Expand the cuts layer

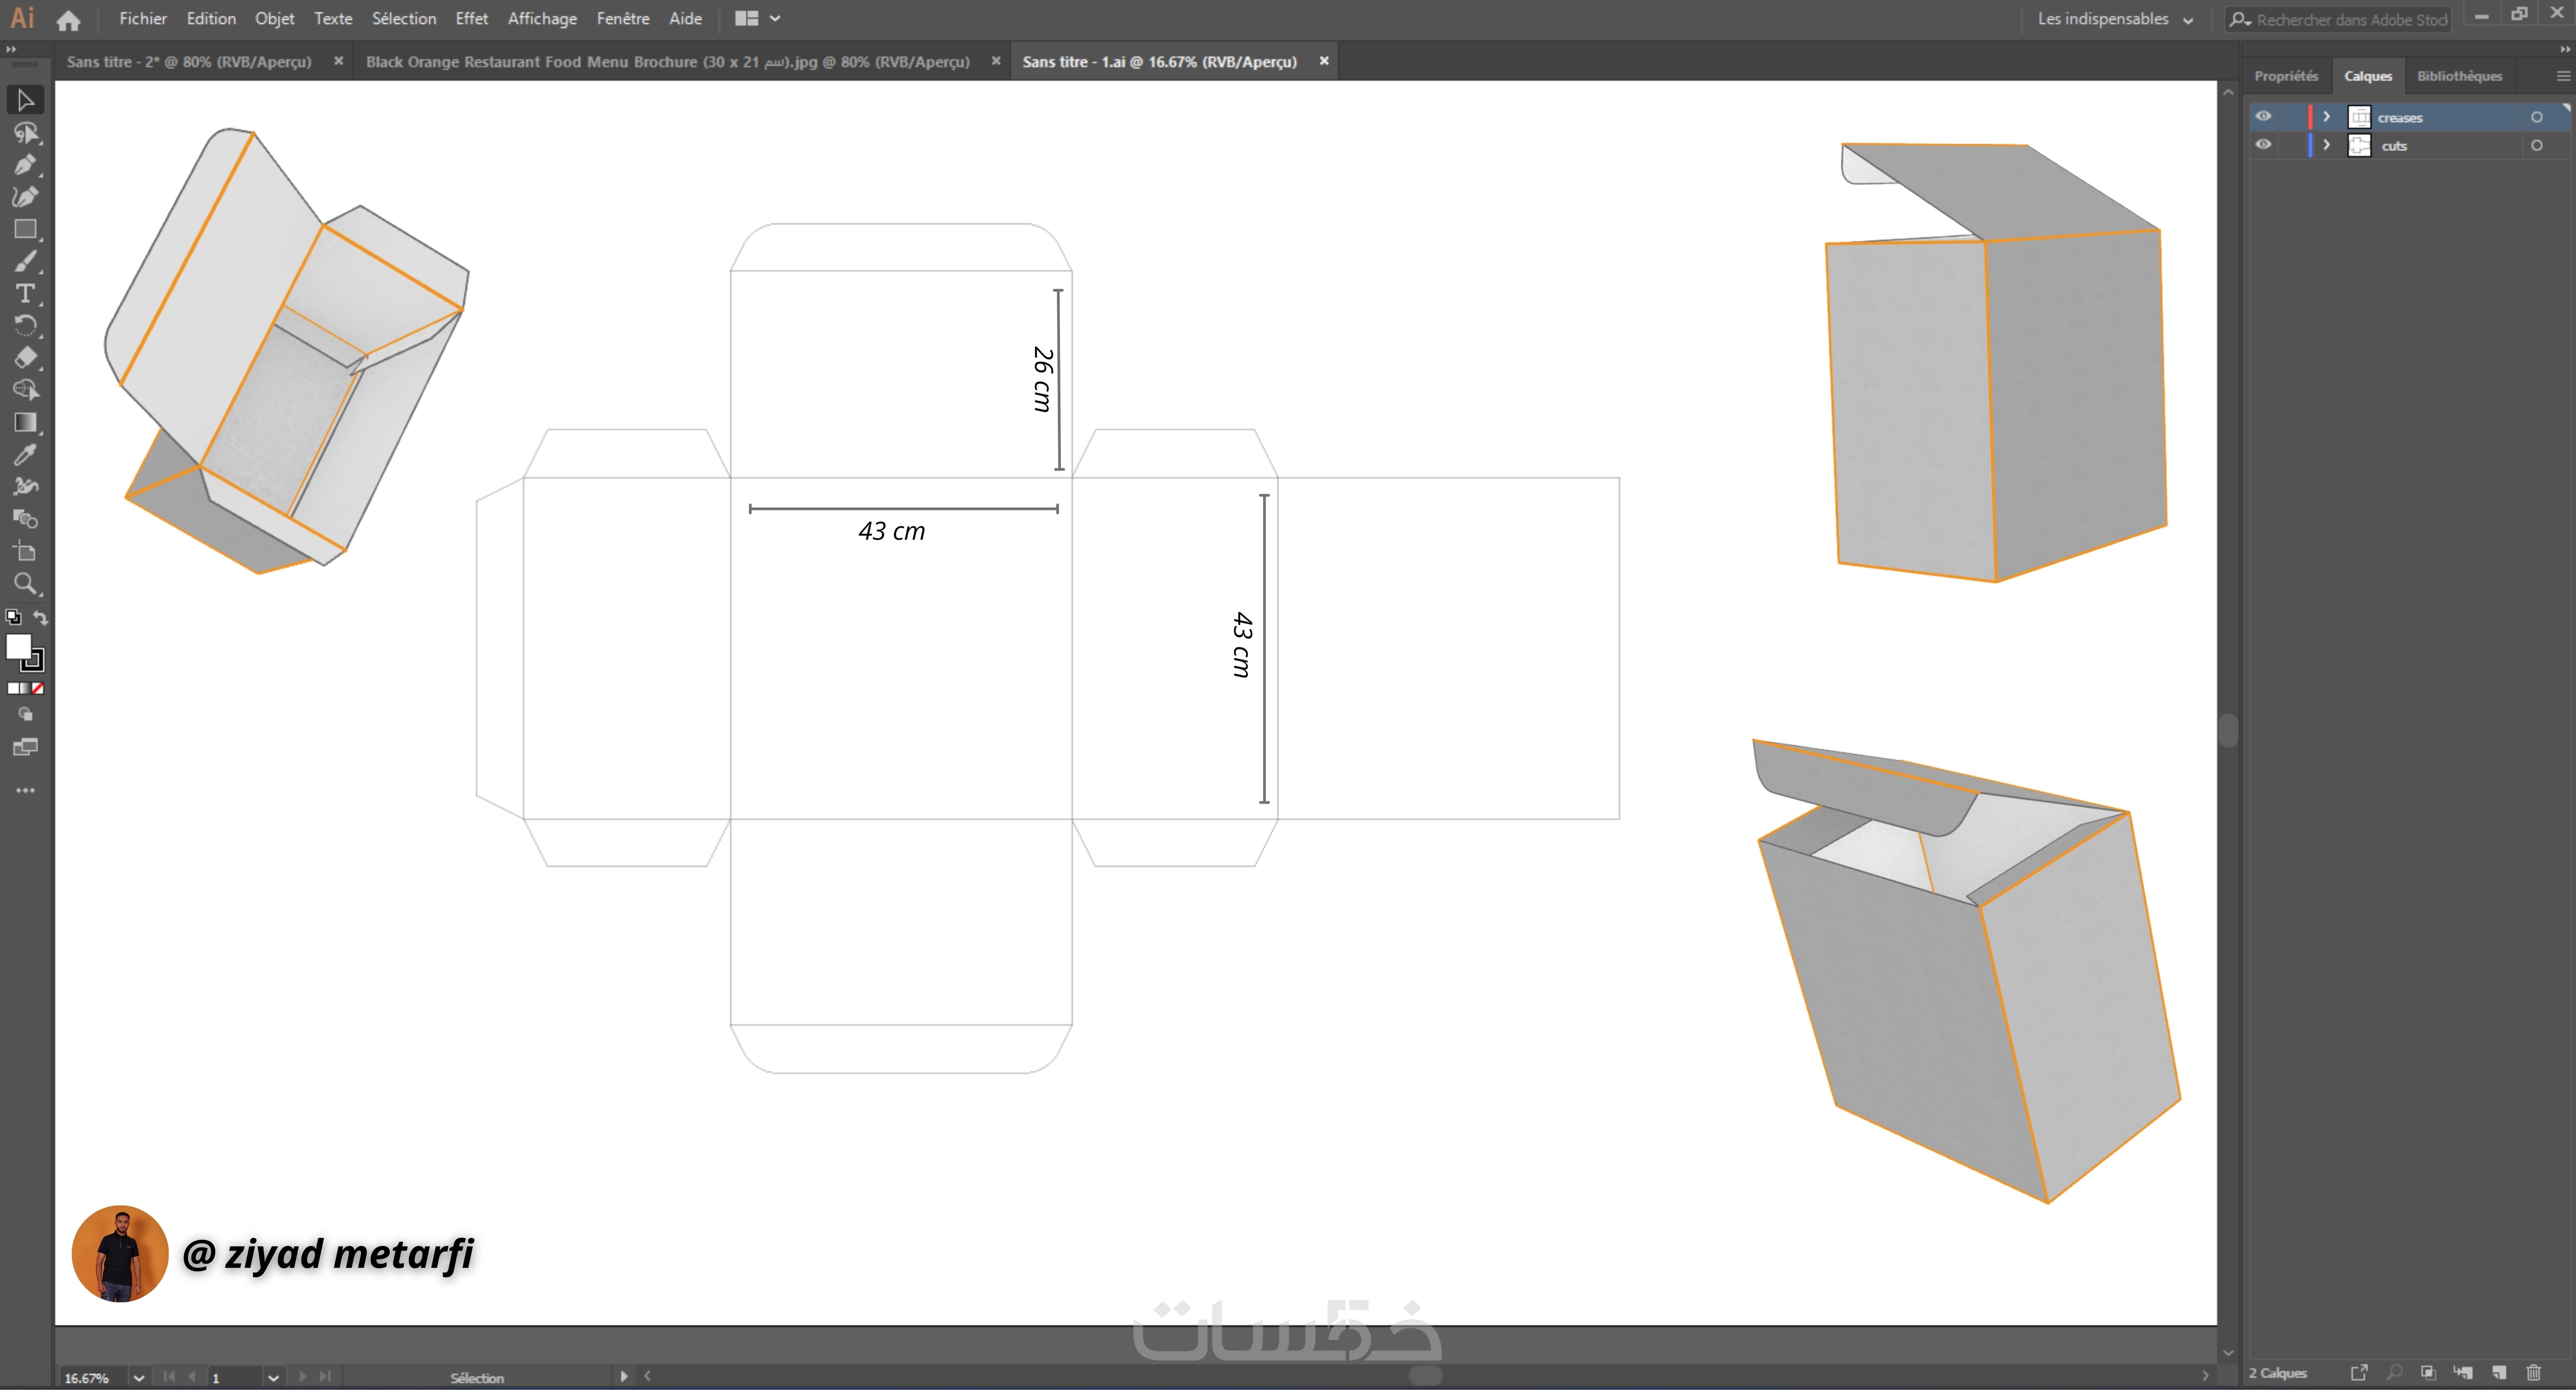(2327, 145)
